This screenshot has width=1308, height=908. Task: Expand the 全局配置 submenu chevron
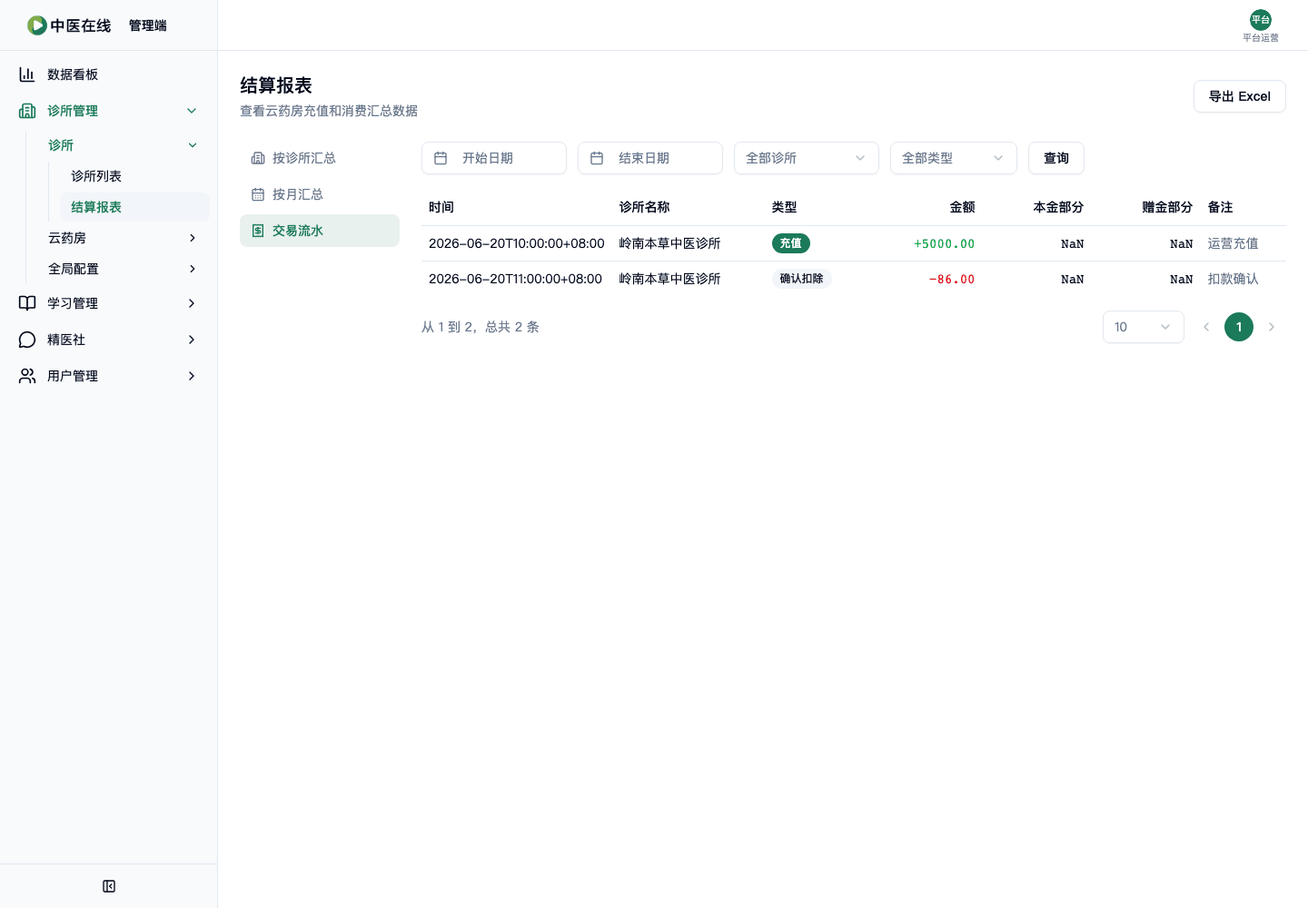193,269
